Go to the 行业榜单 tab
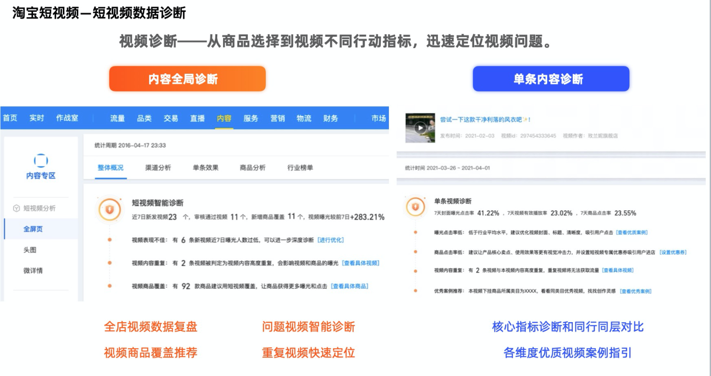711x376 pixels. point(300,168)
